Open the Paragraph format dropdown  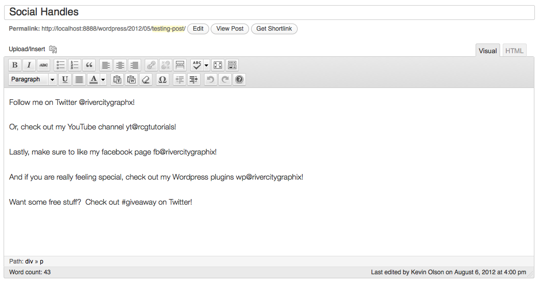[33, 79]
